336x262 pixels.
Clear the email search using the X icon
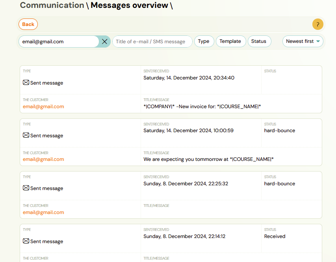pos(104,41)
